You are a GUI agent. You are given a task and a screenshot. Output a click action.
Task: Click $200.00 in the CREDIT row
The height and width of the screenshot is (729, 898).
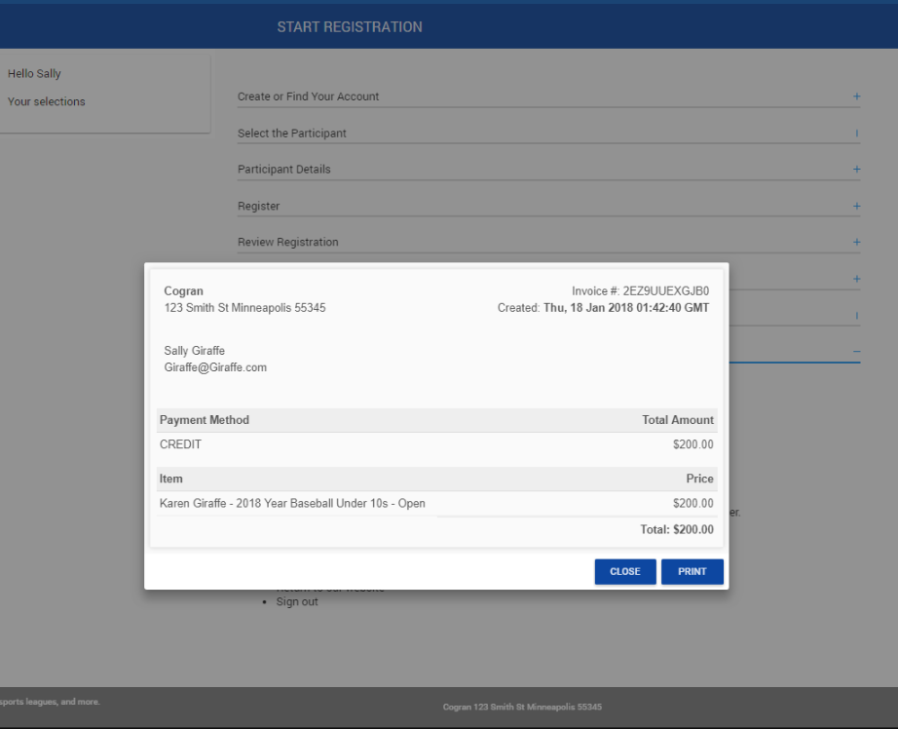692,444
